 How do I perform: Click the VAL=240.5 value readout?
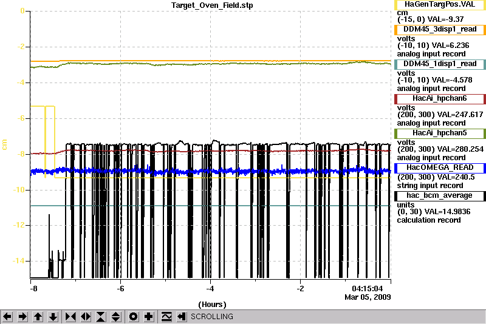(456, 177)
